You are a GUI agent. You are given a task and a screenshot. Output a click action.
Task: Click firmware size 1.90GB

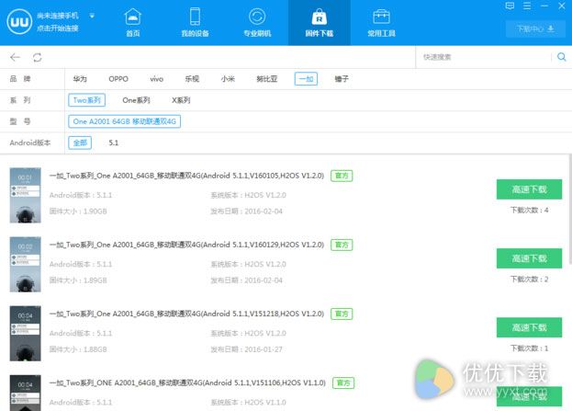pos(95,211)
